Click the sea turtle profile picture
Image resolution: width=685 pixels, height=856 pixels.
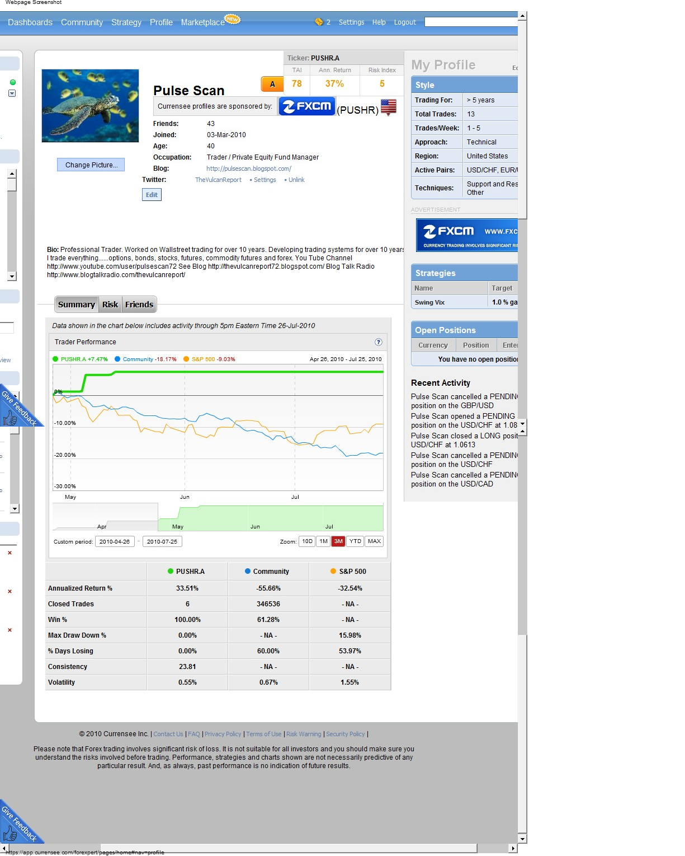point(90,106)
